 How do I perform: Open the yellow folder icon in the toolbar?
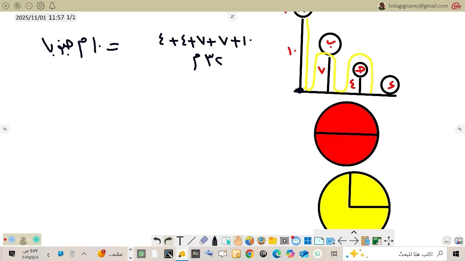(x=272, y=241)
